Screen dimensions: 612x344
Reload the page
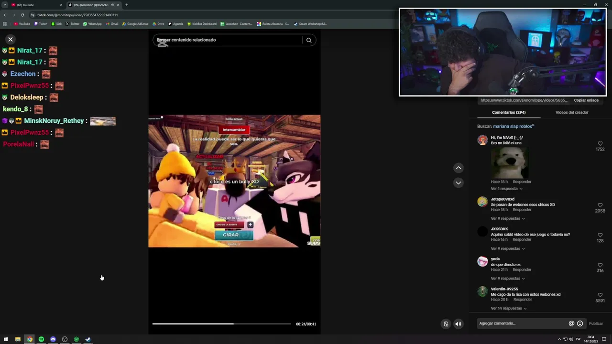(22, 15)
